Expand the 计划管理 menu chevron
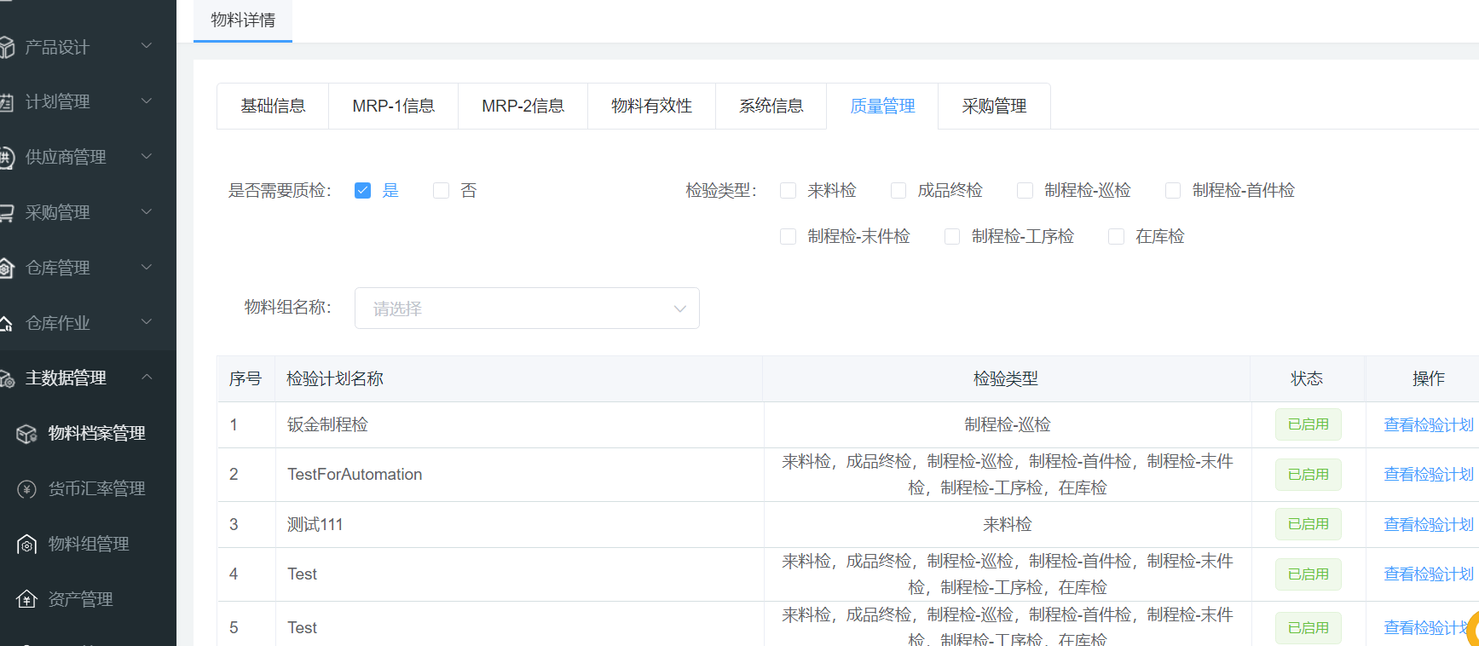The width and height of the screenshot is (1479, 646). [147, 101]
